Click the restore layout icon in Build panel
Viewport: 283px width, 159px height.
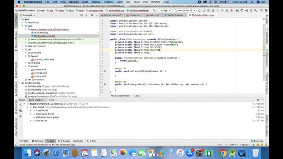[x=20, y=111]
